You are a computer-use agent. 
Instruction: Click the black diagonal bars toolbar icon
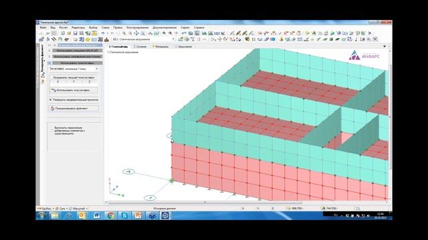point(53,39)
